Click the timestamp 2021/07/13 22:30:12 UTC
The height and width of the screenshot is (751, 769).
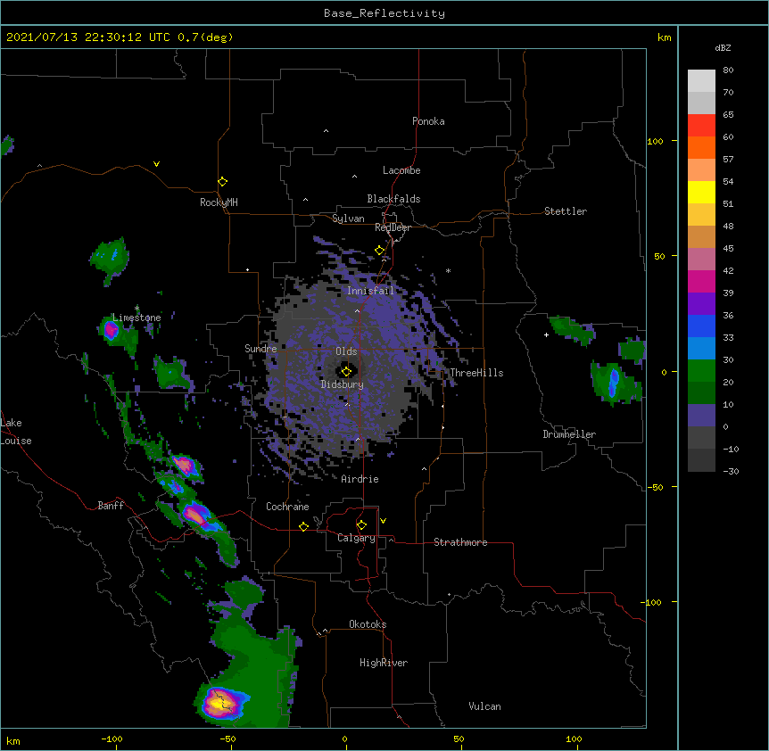[87, 37]
